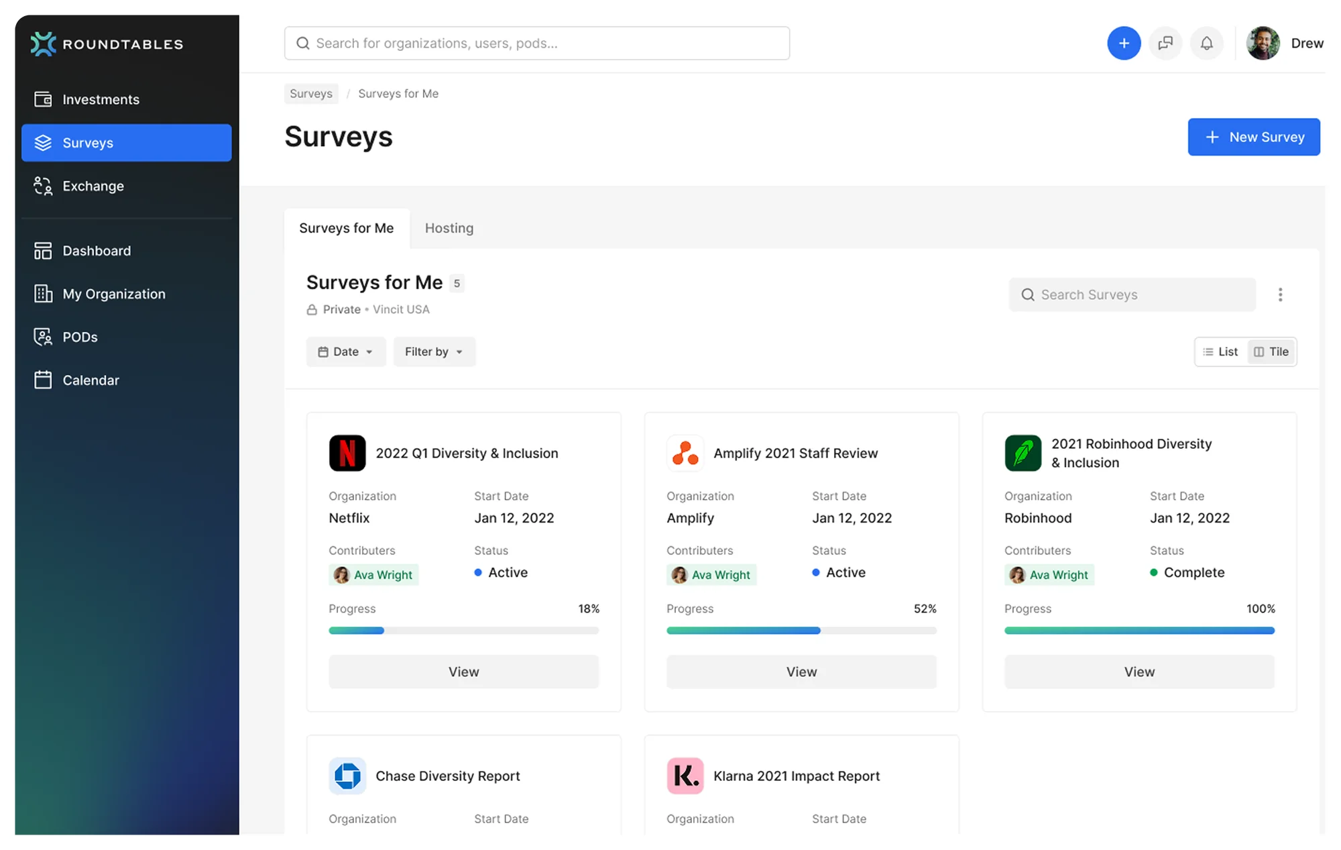Click Surveys for Me breadcrumb
Screen dimensions: 1341x850
point(398,93)
